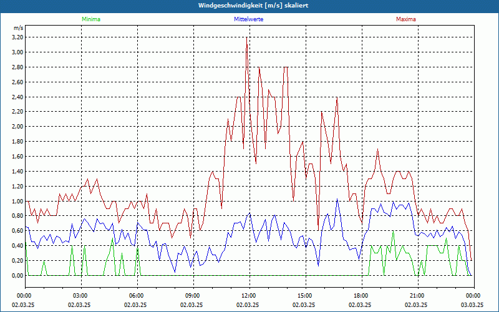Click the '3,20' y-axis value
The height and width of the screenshot is (312, 499).
(x=17, y=37)
